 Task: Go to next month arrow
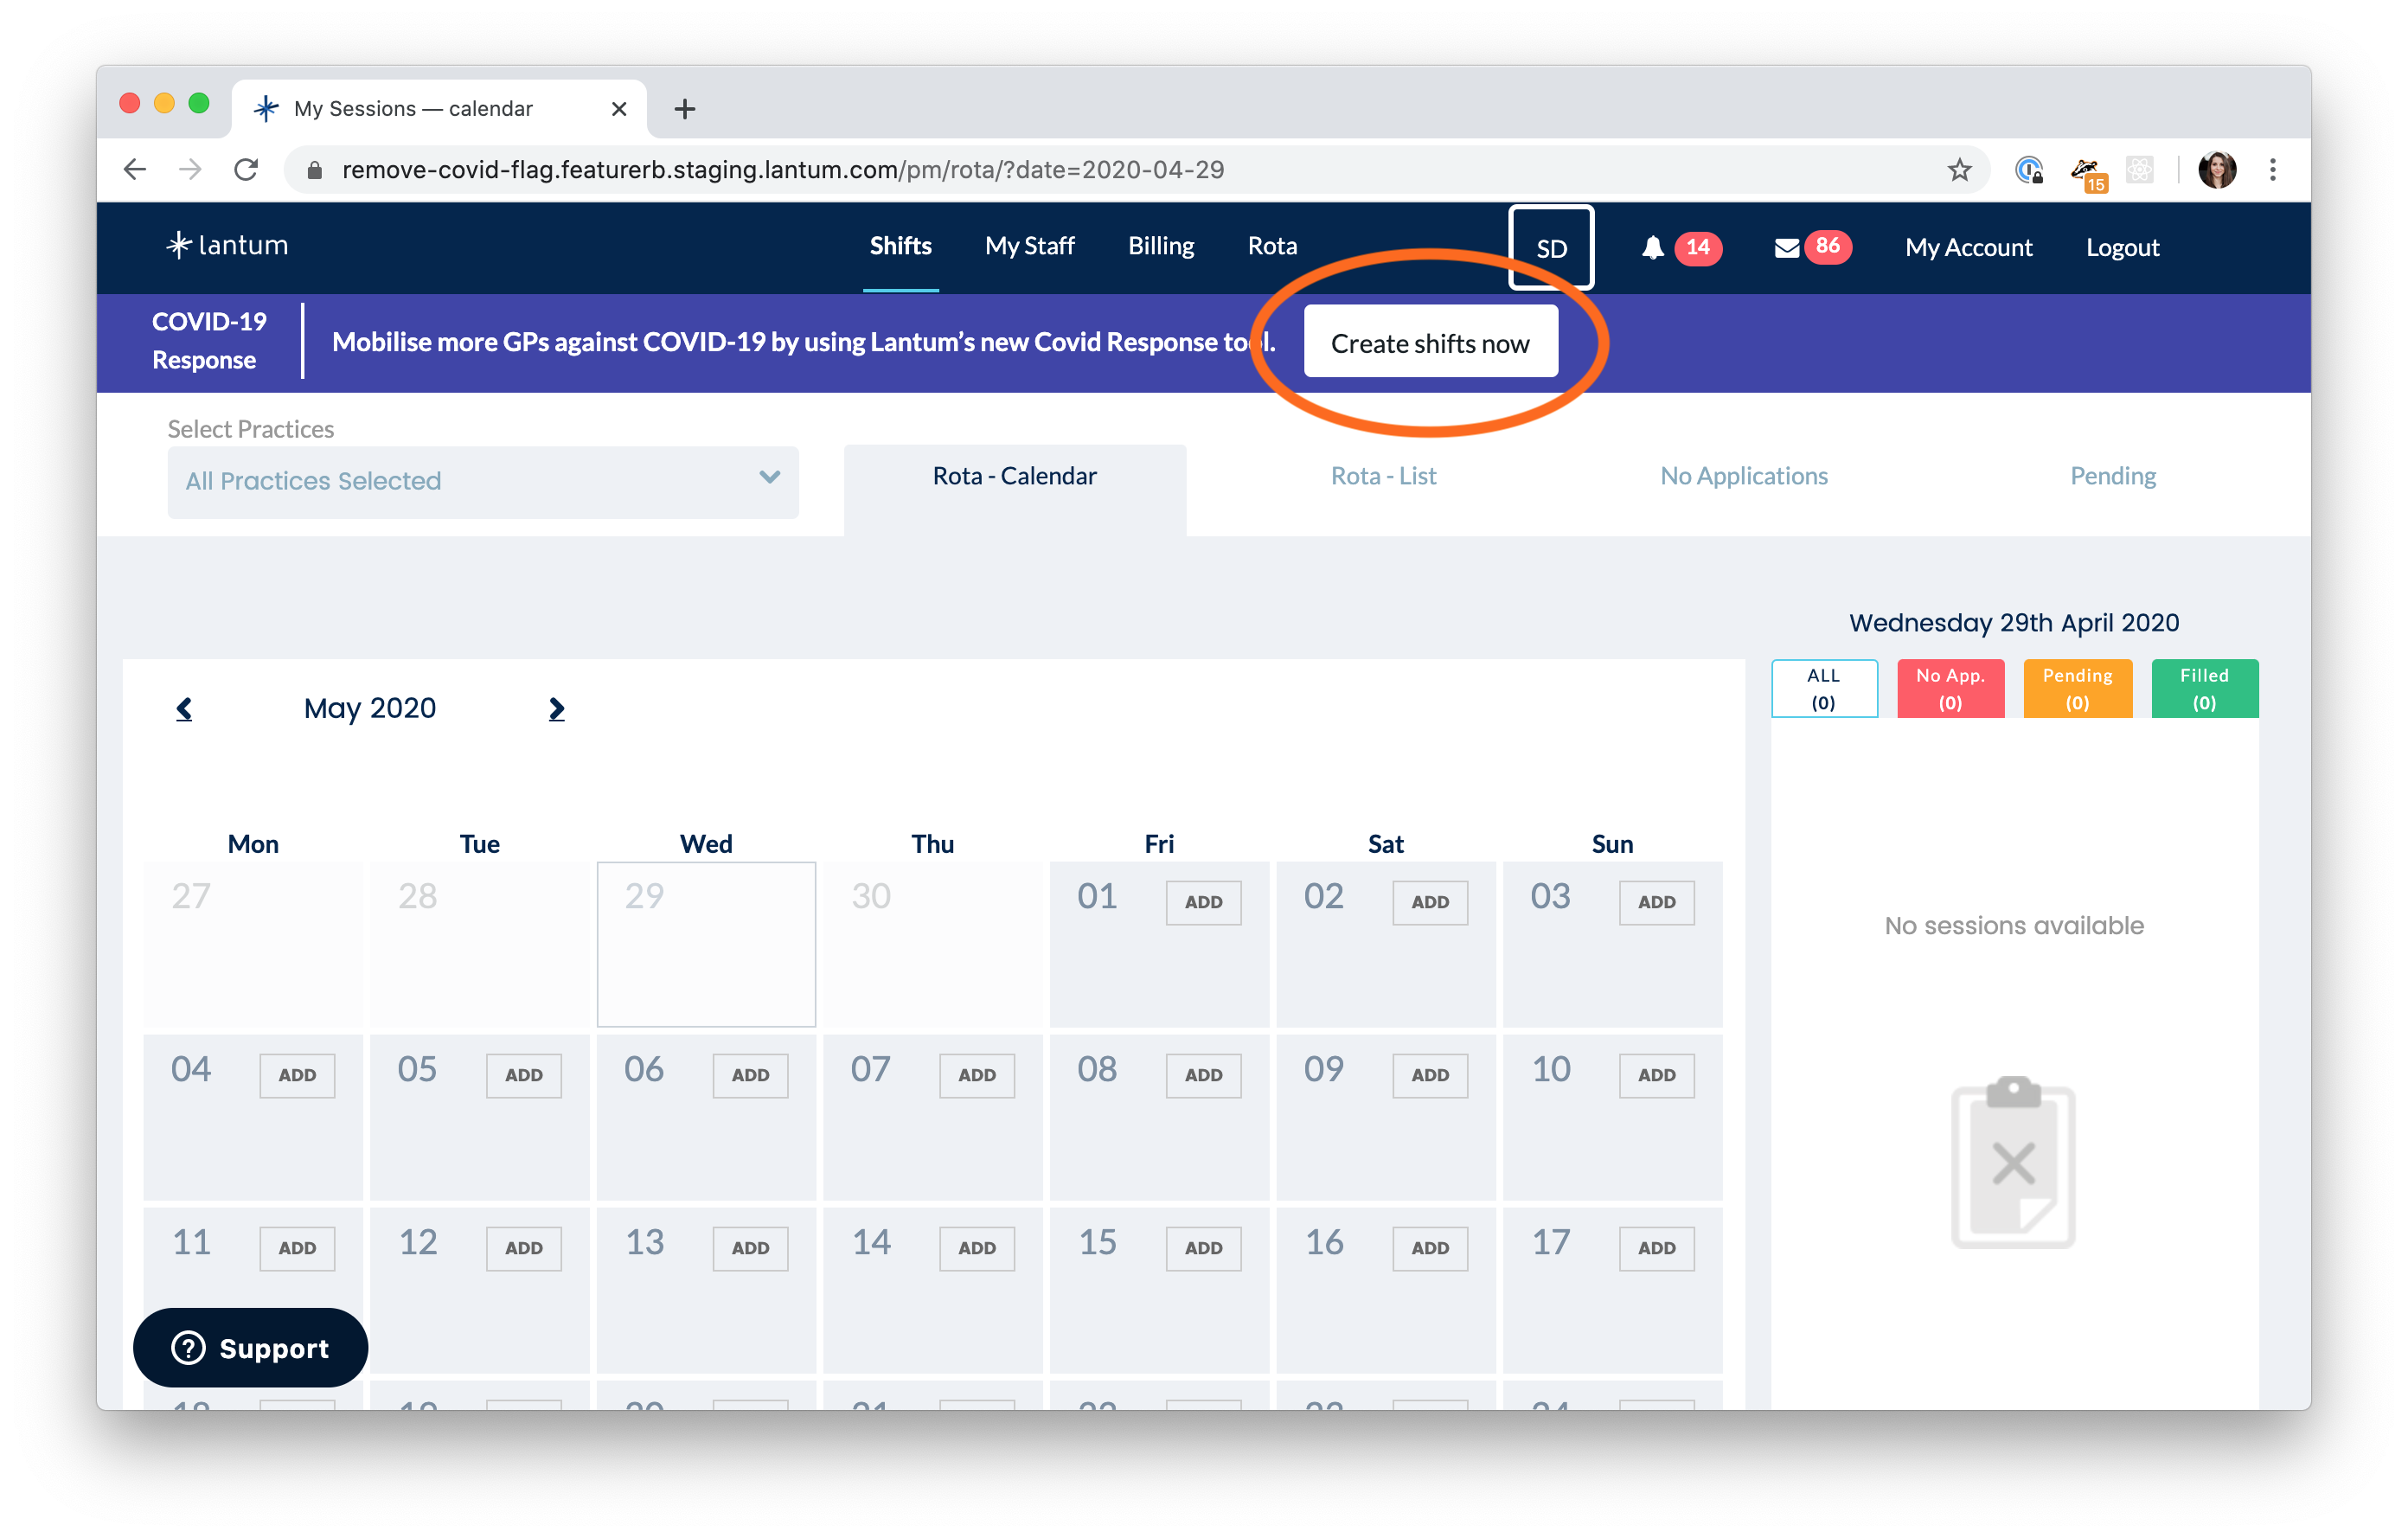click(x=557, y=709)
